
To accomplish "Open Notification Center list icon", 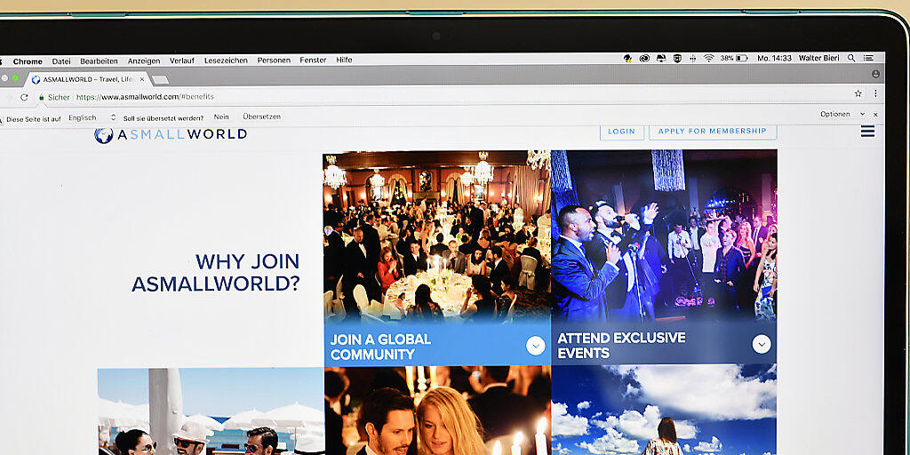I will pyautogui.click(x=868, y=58).
